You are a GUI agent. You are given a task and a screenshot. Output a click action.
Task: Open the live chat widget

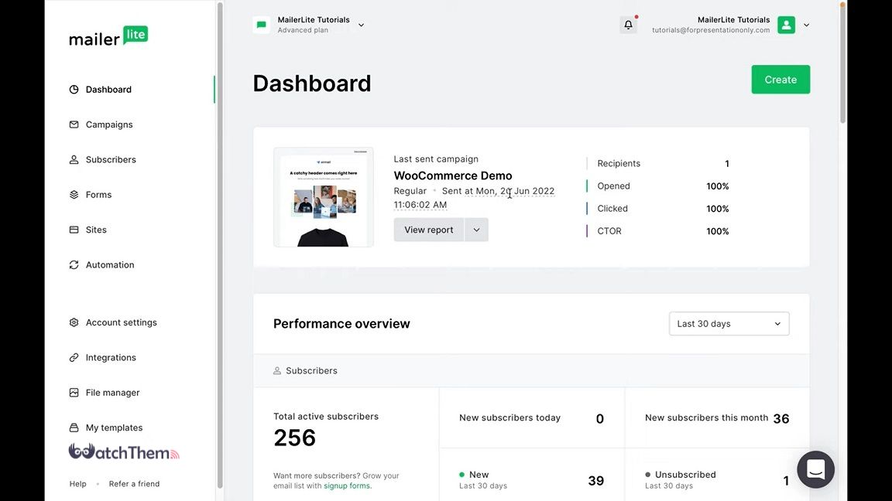[816, 470]
